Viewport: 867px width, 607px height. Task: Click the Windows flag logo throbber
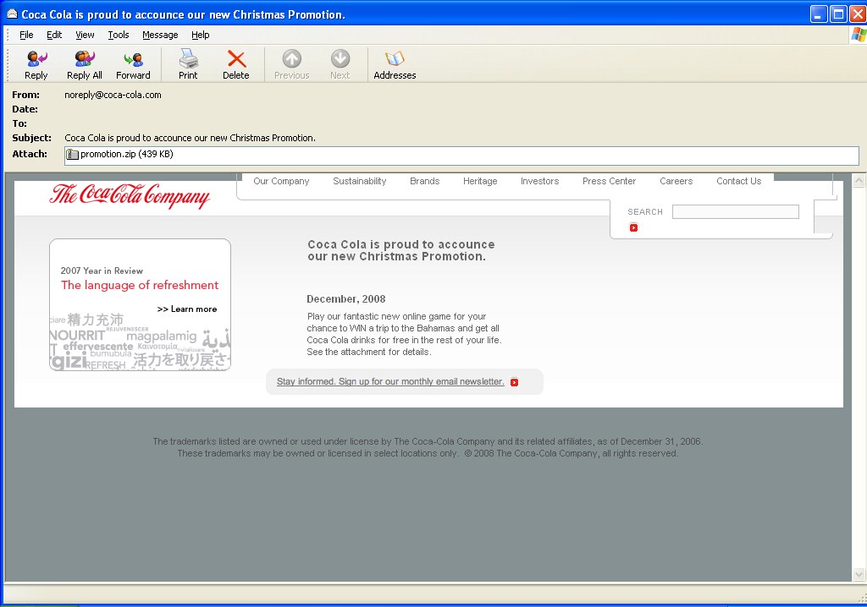[859, 35]
